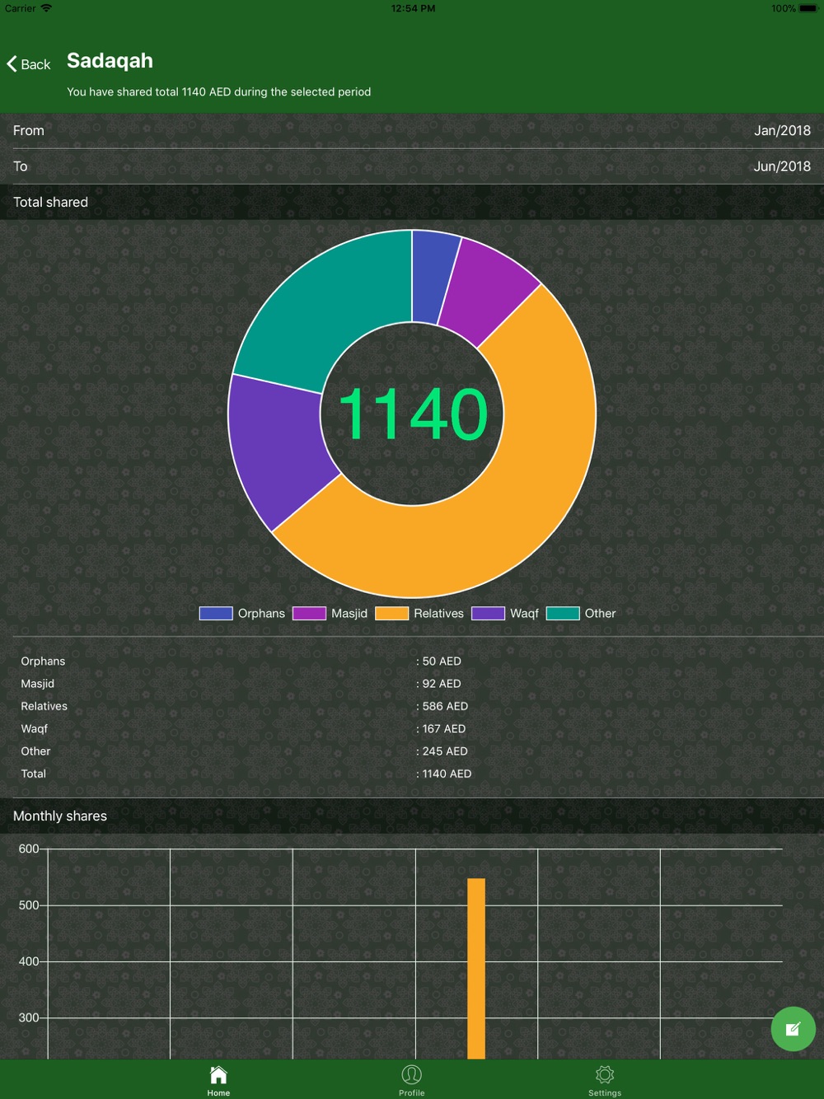Tap the orange bar in Monthly shares
Image resolution: width=824 pixels, height=1099 pixels.
coord(476,968)
